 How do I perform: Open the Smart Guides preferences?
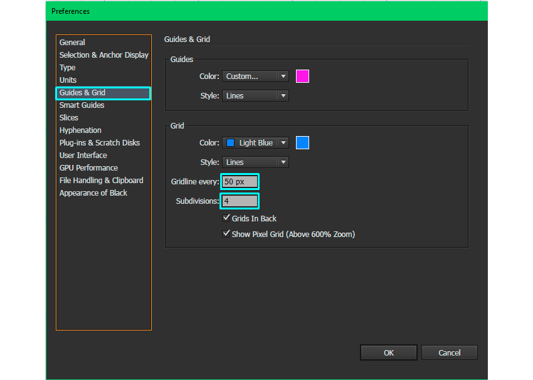[x=82, y=105]
